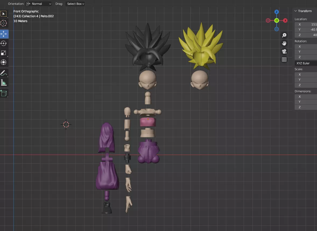Viewport: 317px width, 231px height.
Task: Click the Dimensions Y field
Action: pyautogui.click(x=306, y=102)
